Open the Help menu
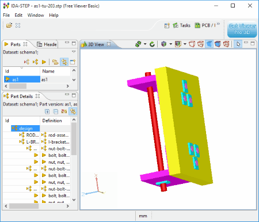259x222 pixels. click(54, 15)
